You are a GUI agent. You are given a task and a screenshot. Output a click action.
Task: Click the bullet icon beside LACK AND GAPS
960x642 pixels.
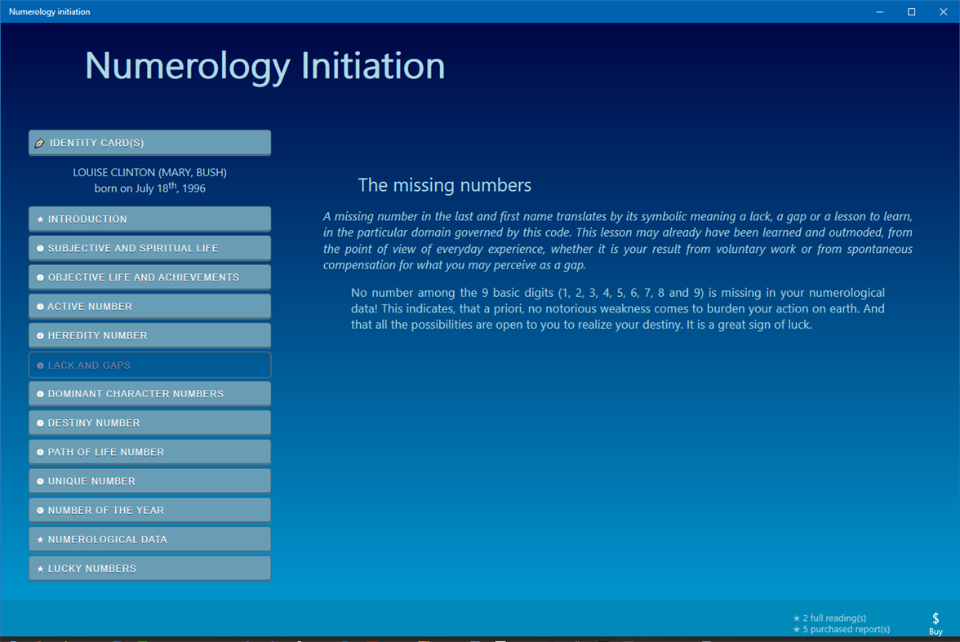[x=39, y=364]
